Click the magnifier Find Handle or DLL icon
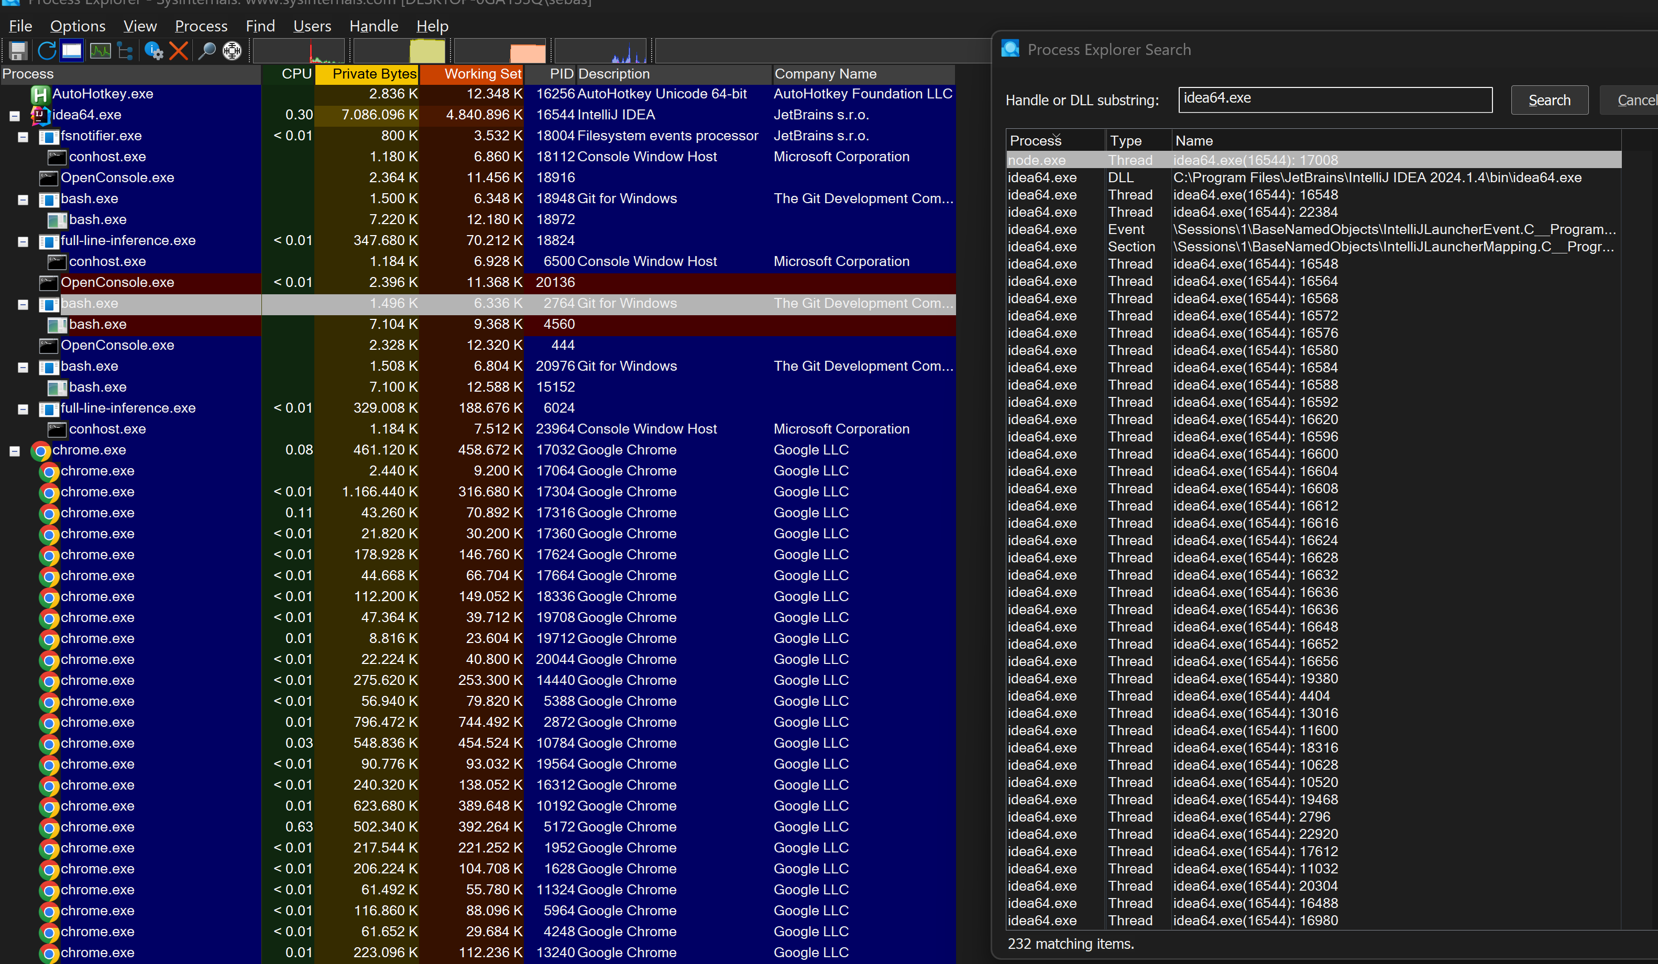Screen dimensions: 1658x964 pyautogui.click(x=206, y=51)
